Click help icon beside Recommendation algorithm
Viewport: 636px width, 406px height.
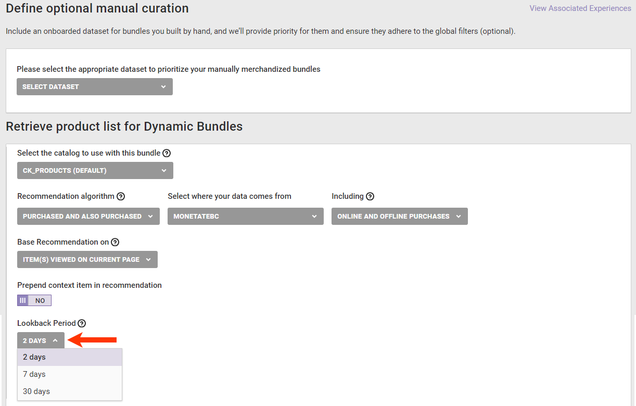tap(121, 196)
